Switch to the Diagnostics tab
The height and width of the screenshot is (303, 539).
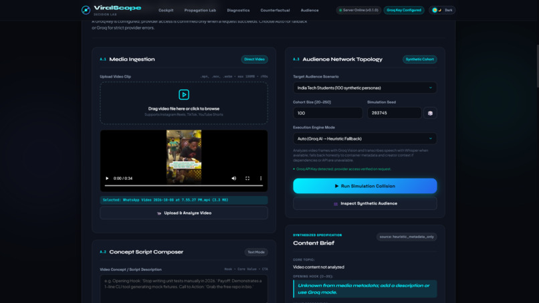click(x=238, y=10)
